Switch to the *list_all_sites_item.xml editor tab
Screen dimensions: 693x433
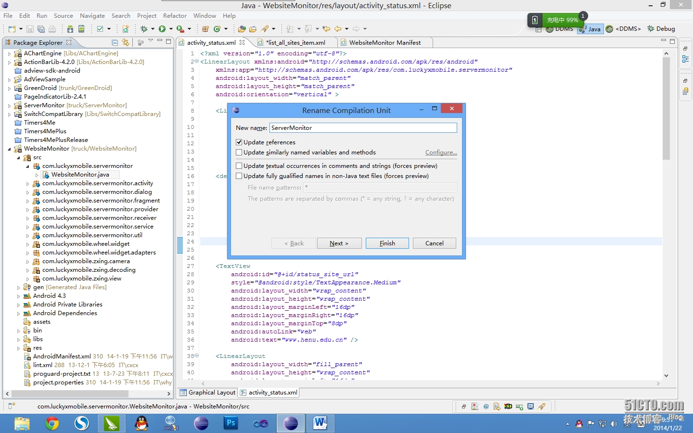tap(295, 42)
